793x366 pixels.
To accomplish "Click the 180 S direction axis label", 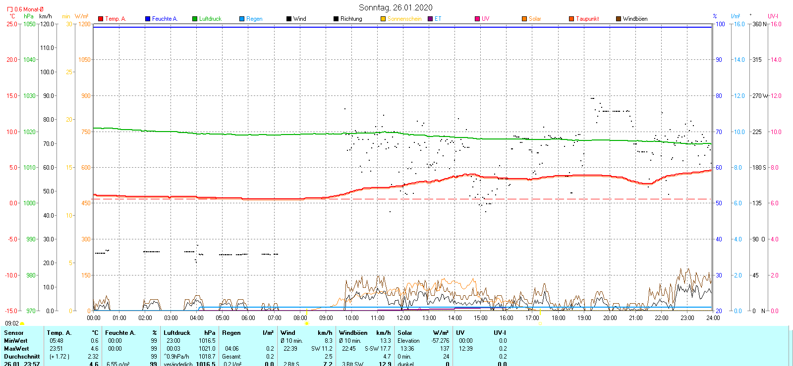I will (x=759, y=168).
